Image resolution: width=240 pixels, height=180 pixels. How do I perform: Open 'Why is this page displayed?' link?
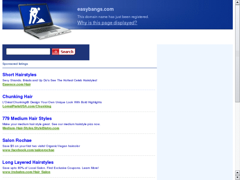pos(107,23)
